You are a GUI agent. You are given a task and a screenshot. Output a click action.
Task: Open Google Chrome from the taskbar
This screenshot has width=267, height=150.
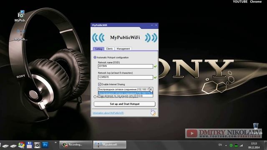21,145
